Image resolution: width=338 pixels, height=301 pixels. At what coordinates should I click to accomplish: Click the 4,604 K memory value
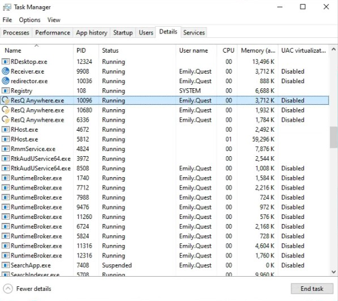(x=265, y=246)
